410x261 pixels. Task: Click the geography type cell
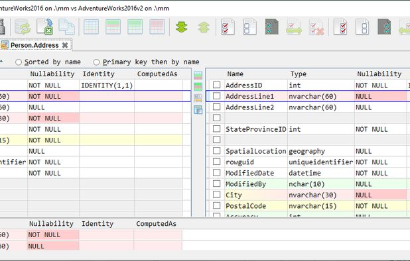pyautogui.click(x=321, y=151)
